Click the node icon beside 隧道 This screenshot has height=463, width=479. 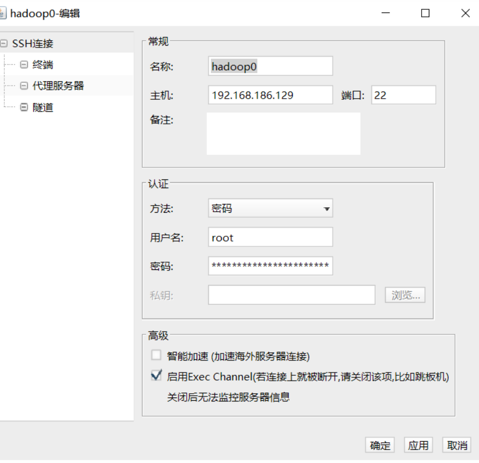(x=24, y=107)
